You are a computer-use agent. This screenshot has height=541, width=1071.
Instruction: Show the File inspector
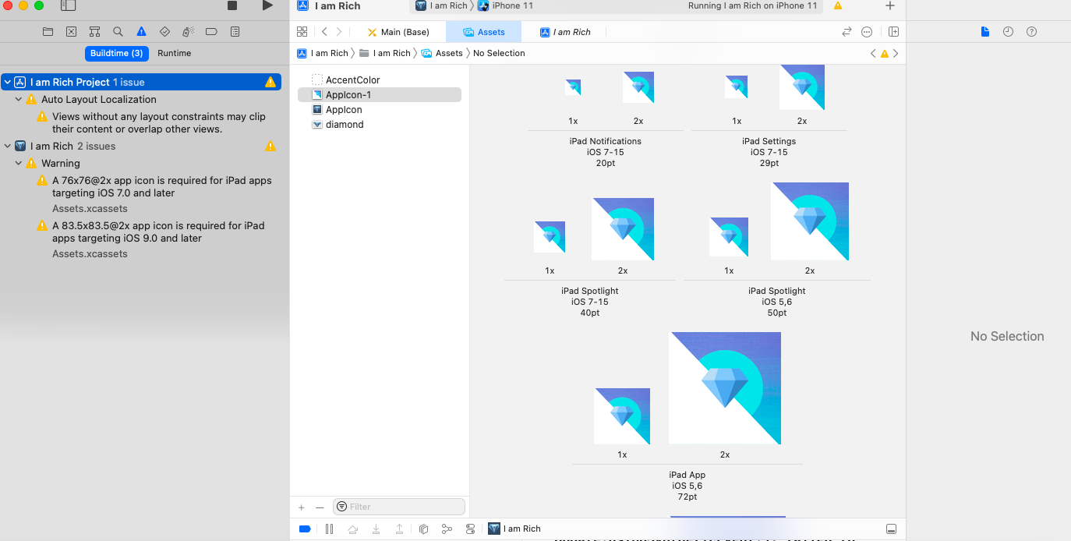[985, 32]
